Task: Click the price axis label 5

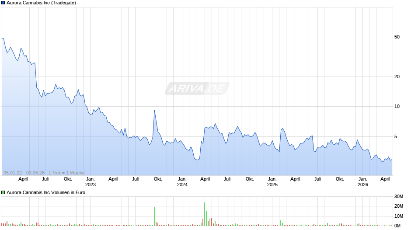Action: coord(396,136)
